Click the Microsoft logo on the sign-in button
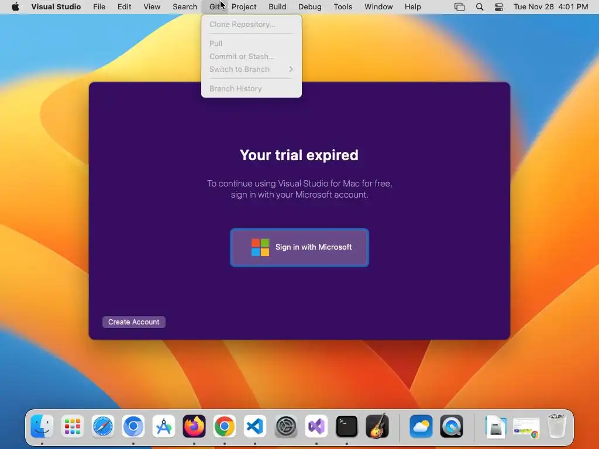Screen dimensions: 599x449 (x=260, y=247)
